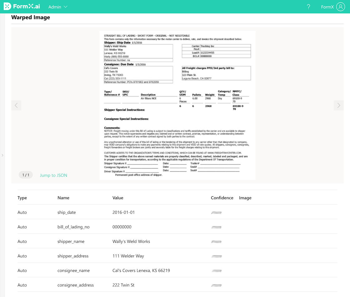The height and width of the screenshot is (297, 350).
Task: Click the warped bill of lading image
Action: pyautogui.click(x=177, y=105)
